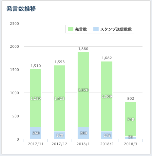Toggle the 発言数 legend entry
The height and width of the screenshot is (156, 152).
(78, 29)
